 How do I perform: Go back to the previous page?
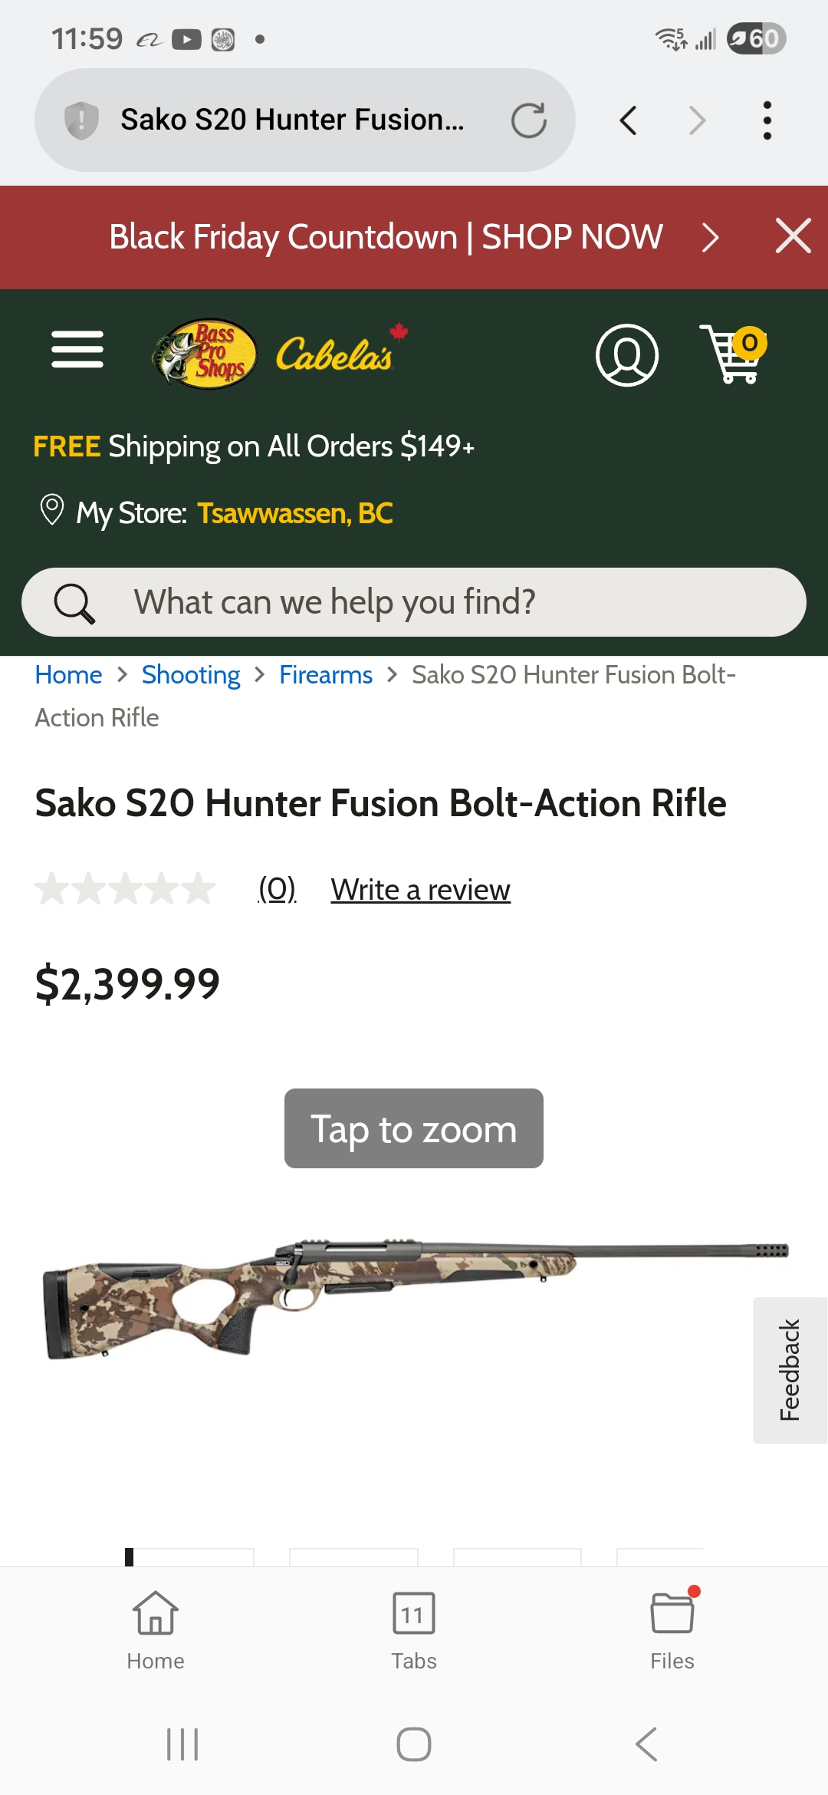[629, 120]
